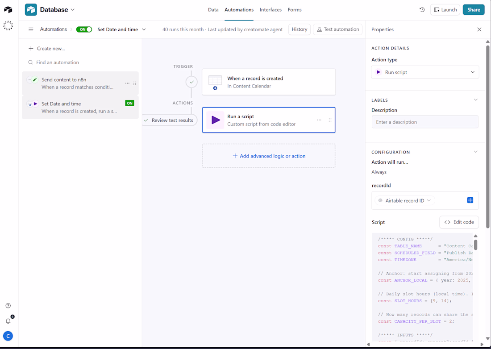Image resolution: width=491 pixels, height=349 pixels.
Task: Click the script preview scroll-left arrow
Action: pyautogui.click(x=368, y=345)
